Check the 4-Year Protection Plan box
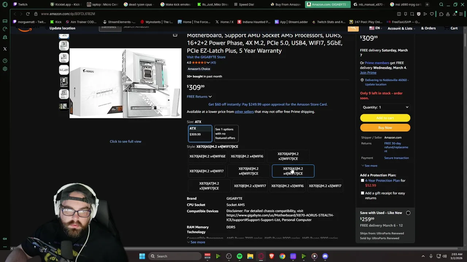Image resolution: width=467 pixels, height=262 pixels. click(x=362, y=180)
